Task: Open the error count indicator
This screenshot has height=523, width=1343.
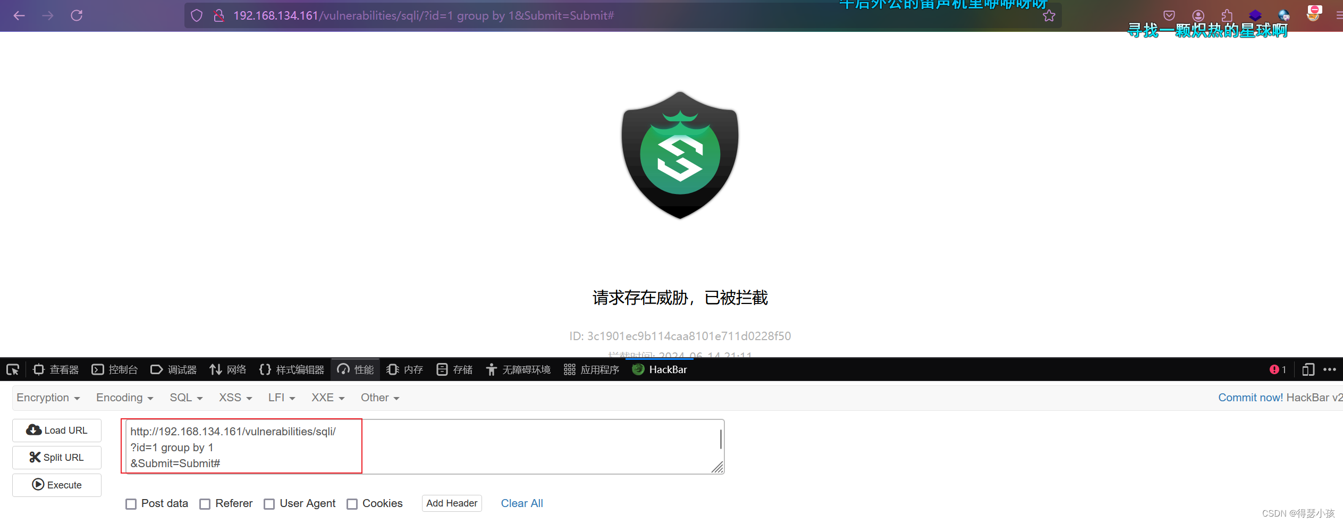Action: 1278,369
